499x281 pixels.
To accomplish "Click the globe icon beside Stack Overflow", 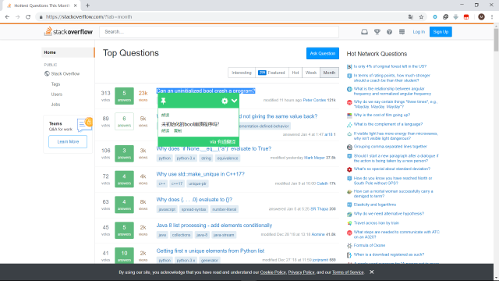I will tap(47, 73).
